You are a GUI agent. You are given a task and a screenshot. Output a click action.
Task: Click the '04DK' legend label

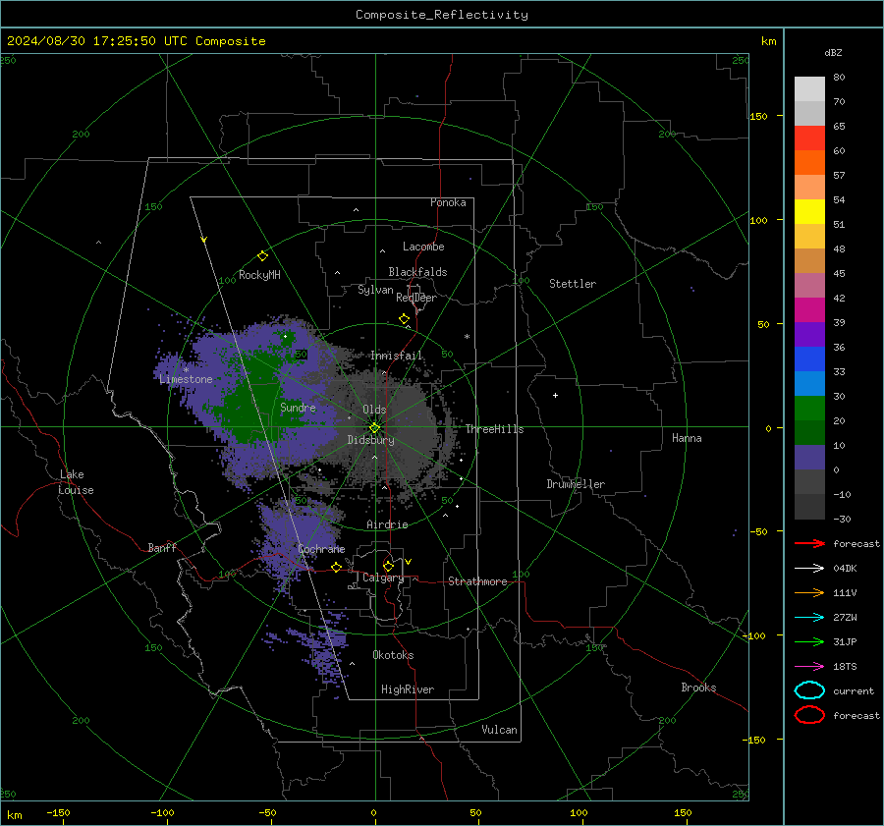[x=845, y=568]
